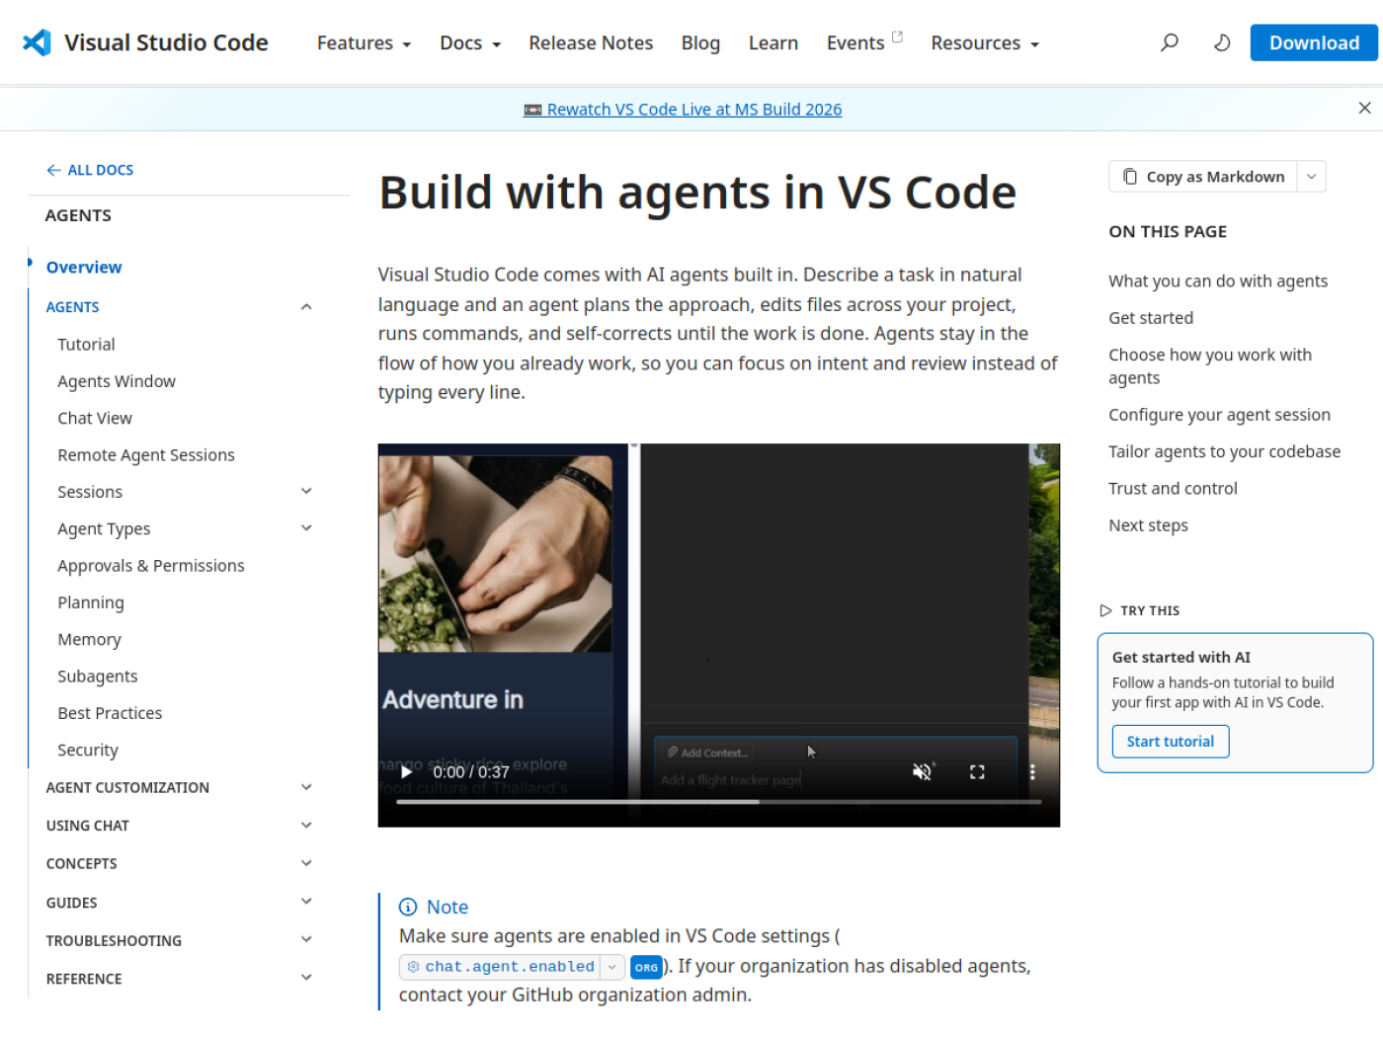The width and height of the screenshot is (1383, 1037).
Task: Click the Download button
Action: pos(1314,42)
